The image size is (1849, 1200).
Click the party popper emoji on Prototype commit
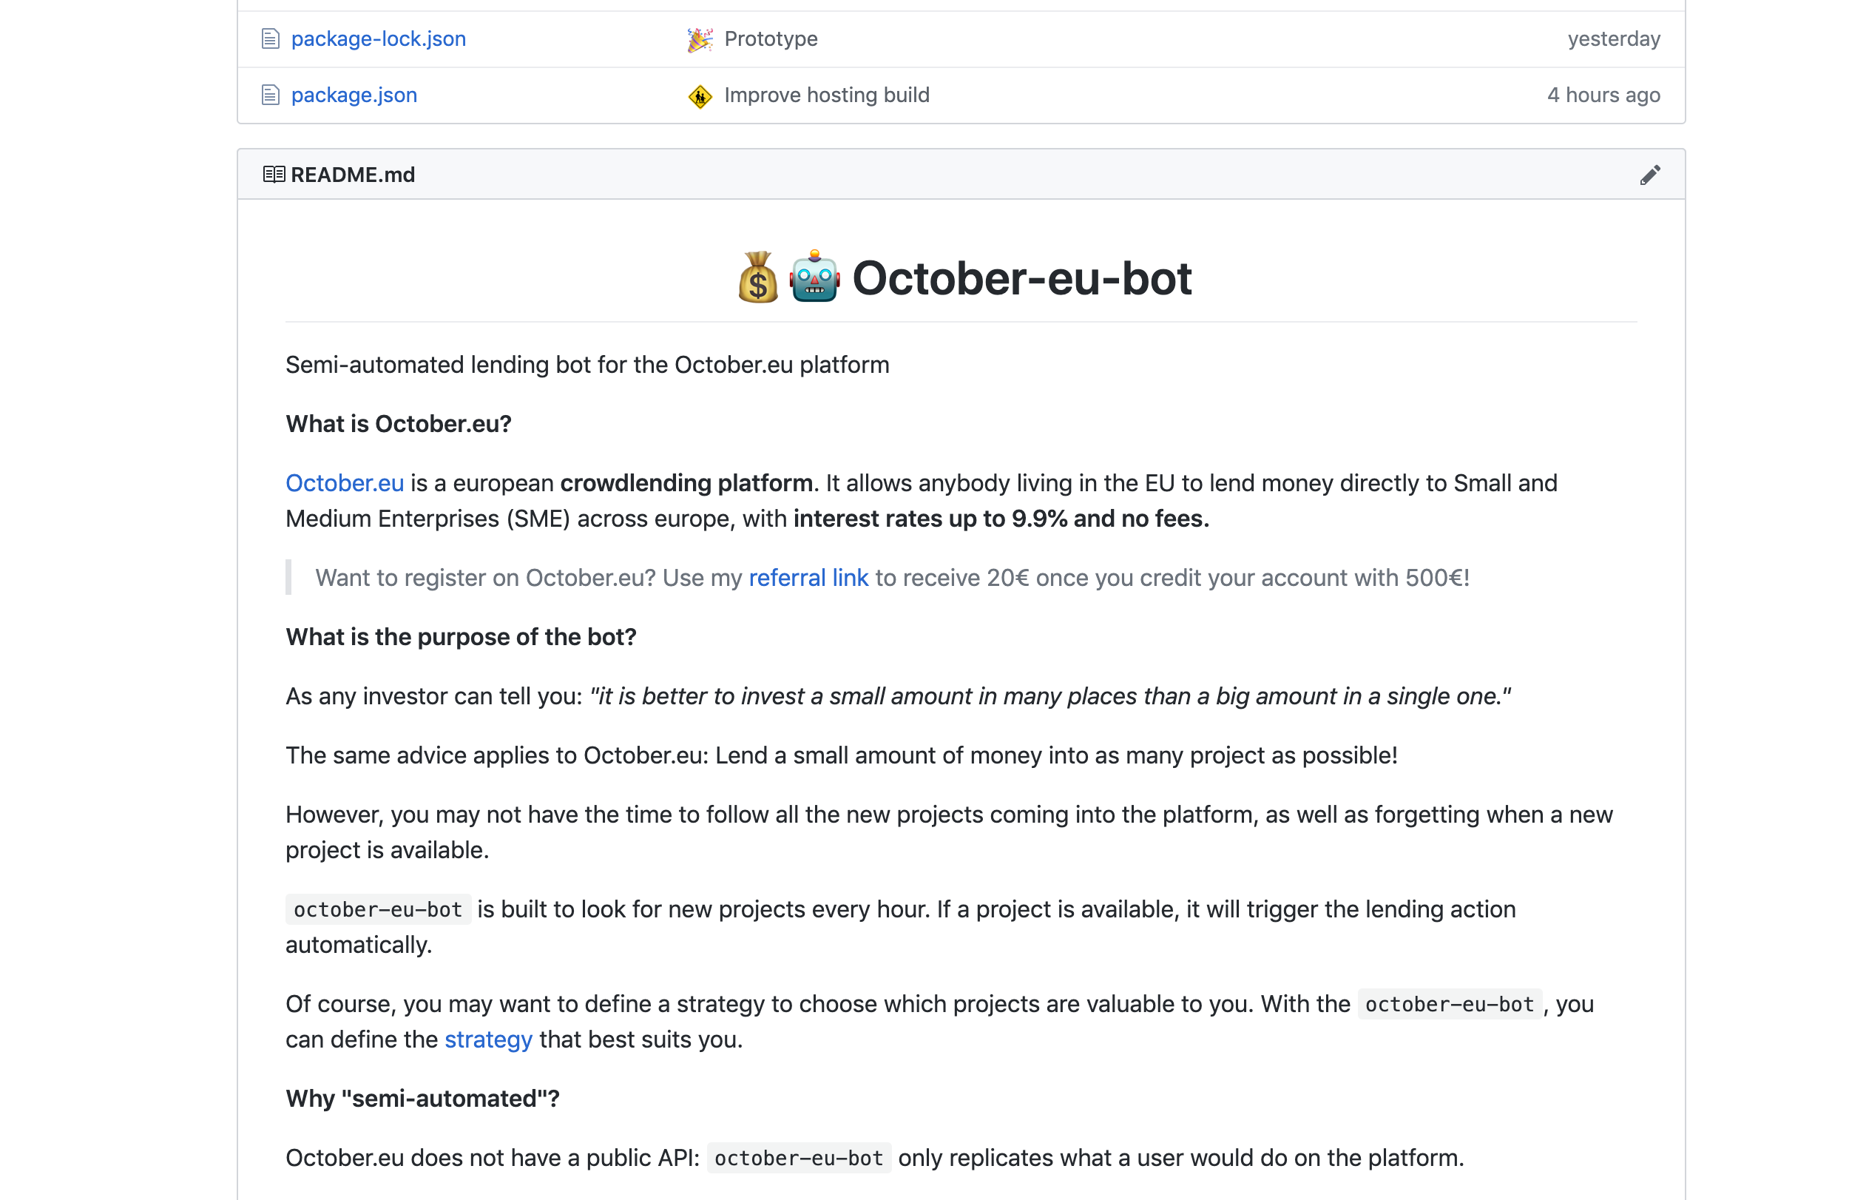point(698,38)
